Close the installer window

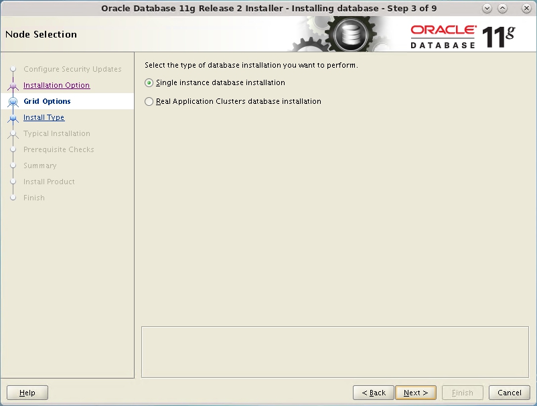pos(526,9)
